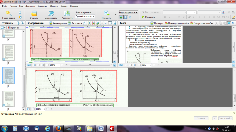Open the 100% zoom dropdown in Изображение
The width and height of the screenshot is (236, 132).
(x=58, y=65)
